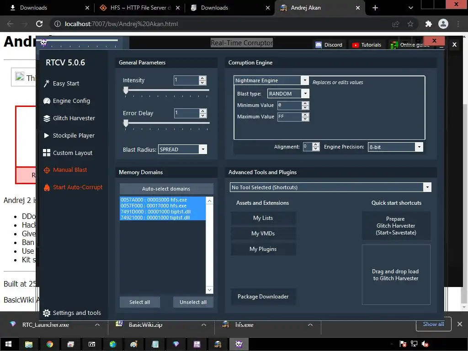Expand RTC_Launcher.exe download options
The image size is (468, 351).
click(x=97, y=325)
